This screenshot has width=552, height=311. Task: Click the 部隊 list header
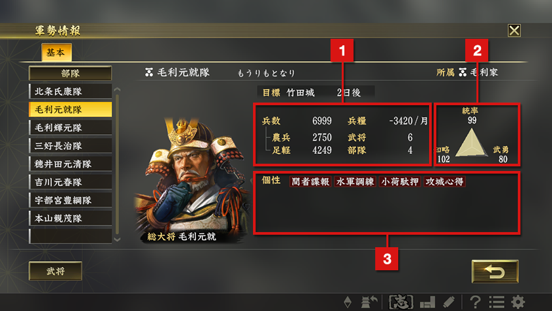70,73
